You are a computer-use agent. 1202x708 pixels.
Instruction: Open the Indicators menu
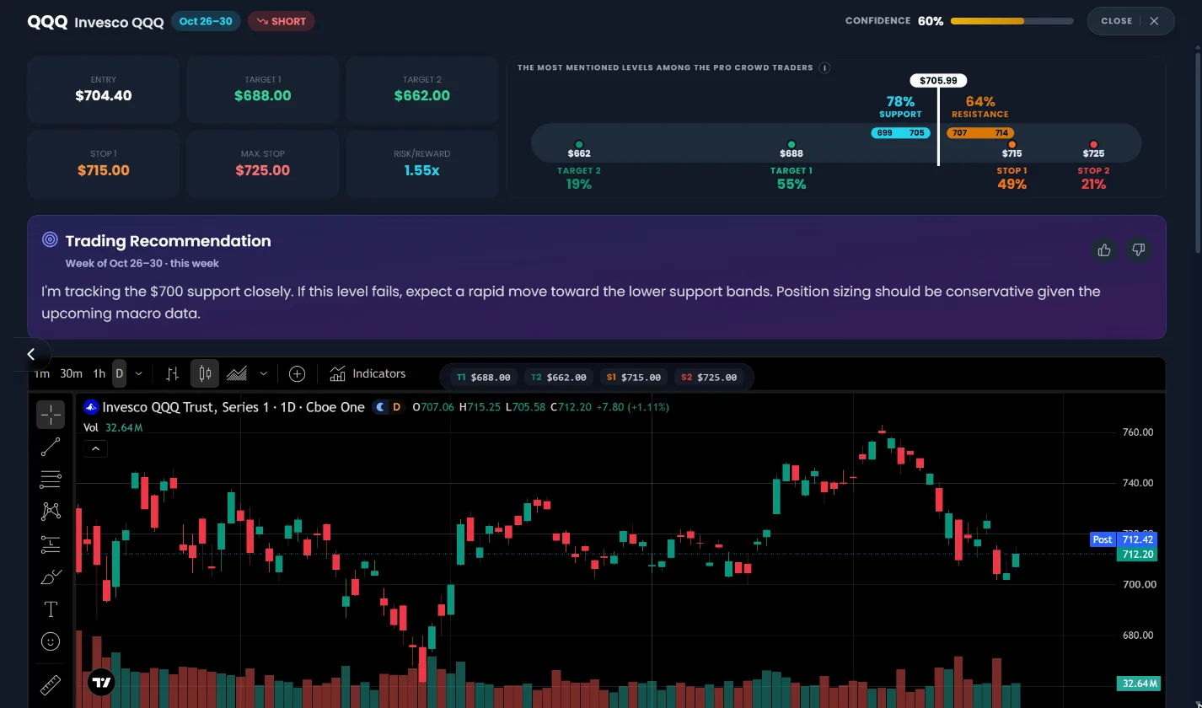pyautogui.click(x=368, y=373)
